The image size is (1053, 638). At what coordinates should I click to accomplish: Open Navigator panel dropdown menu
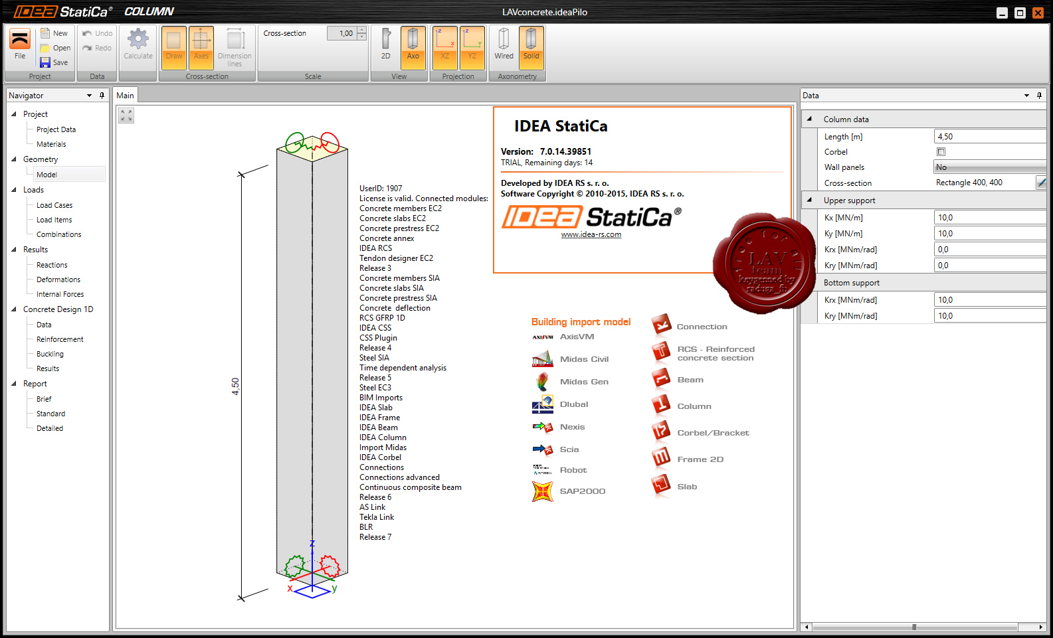pyautogui.click(x=89, y=96)
